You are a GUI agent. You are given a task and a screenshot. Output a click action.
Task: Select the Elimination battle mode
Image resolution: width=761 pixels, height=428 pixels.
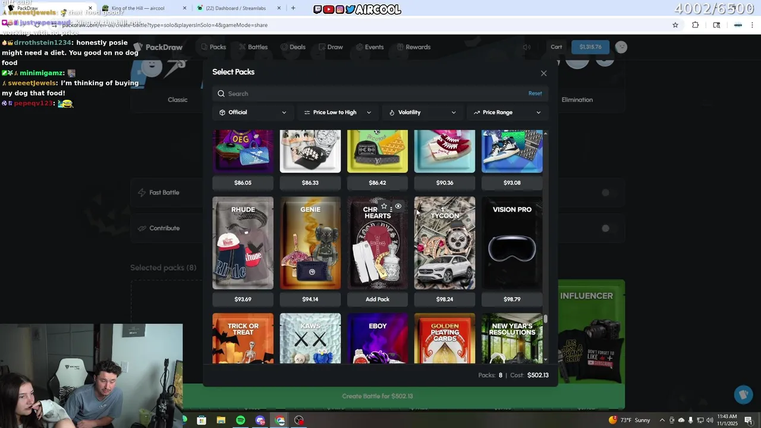pyautogui.click(x=577, y=99)
